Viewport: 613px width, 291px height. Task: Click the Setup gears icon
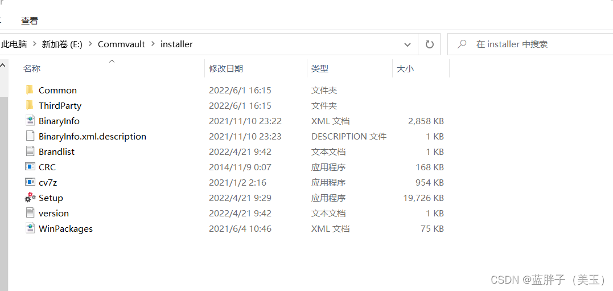point(30,198)
